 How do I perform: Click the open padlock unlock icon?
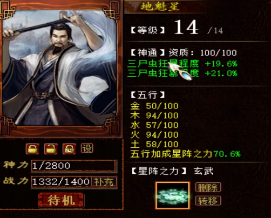pos(51,149)
